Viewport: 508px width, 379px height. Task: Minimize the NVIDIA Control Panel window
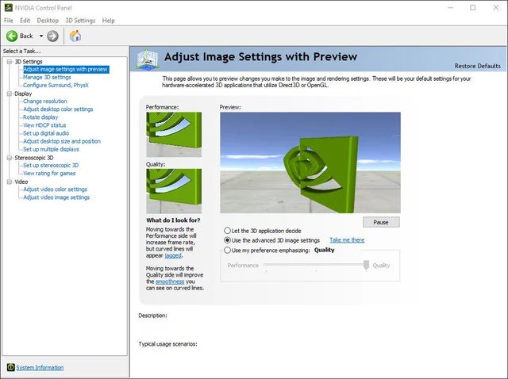pos(450,7)
